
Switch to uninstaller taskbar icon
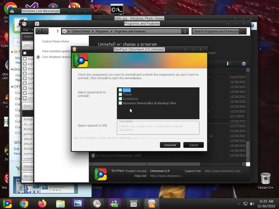(151, 204)
